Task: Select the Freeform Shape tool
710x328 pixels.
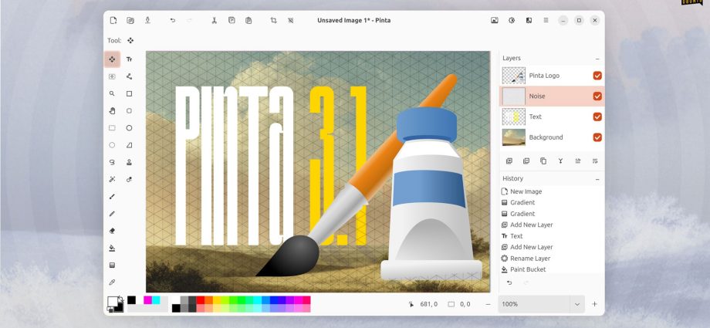Action: click(129, 145)
